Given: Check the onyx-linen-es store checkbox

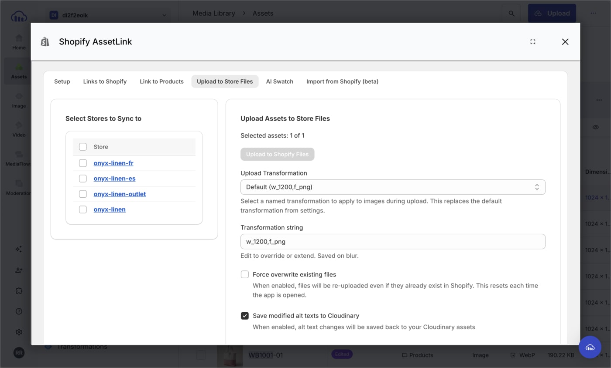Looking at the screenshot, I should pos(83,179).
